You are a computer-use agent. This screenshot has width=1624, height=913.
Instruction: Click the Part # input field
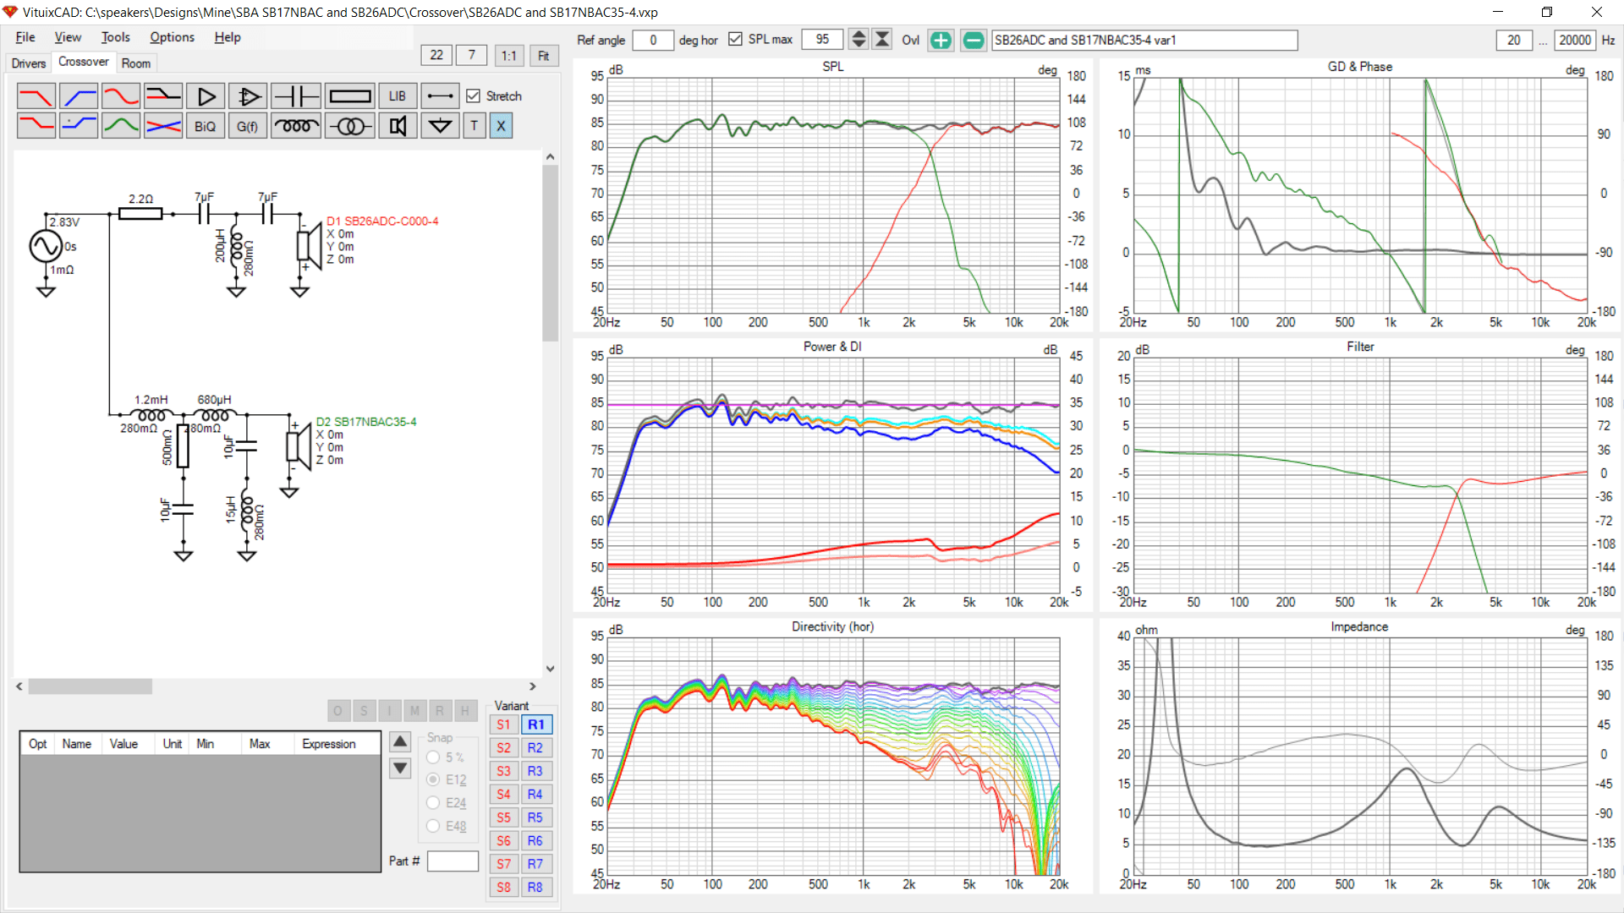[453, 861]
